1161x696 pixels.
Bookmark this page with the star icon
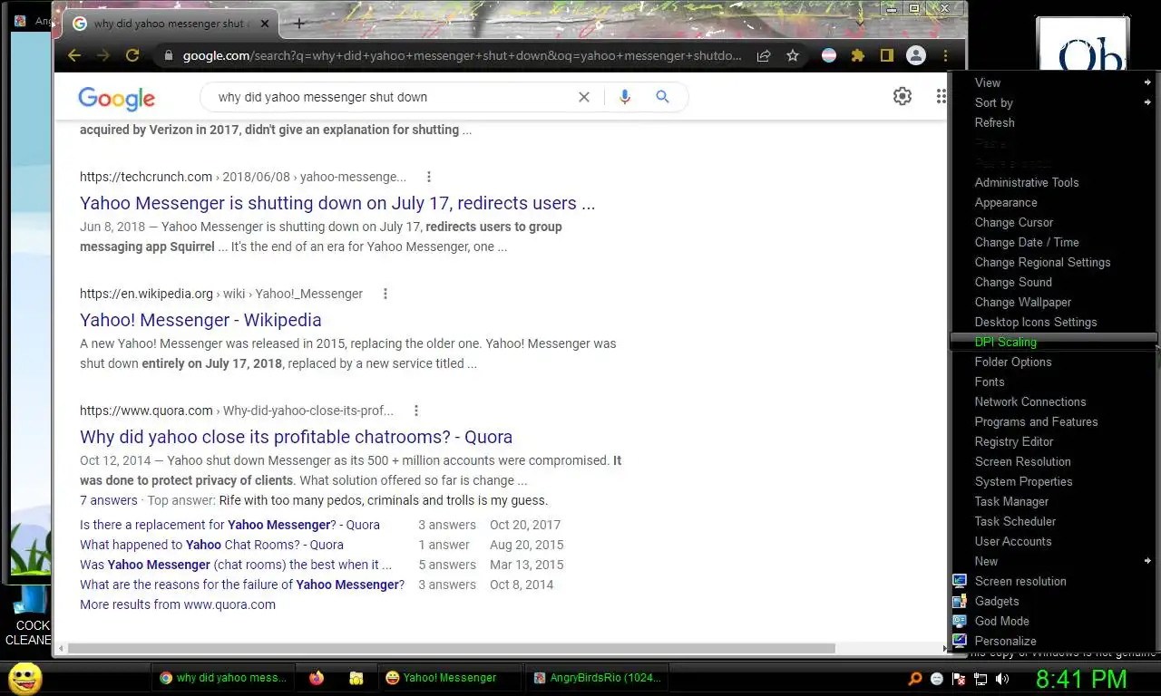(793, 55)
